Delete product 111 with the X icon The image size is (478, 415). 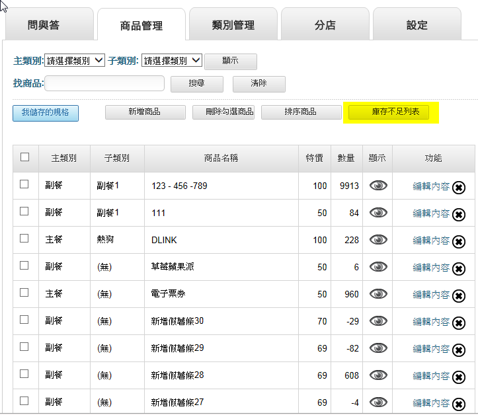pos(459,215)
